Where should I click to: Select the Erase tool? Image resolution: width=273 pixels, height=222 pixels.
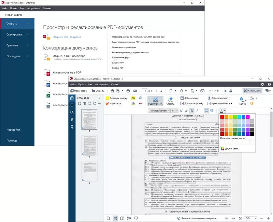click(170, 101)
